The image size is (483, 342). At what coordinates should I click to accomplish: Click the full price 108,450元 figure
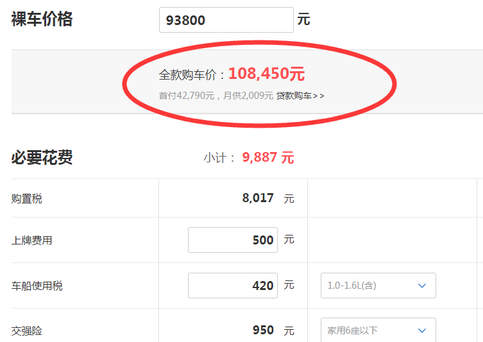tap(266, 74)
